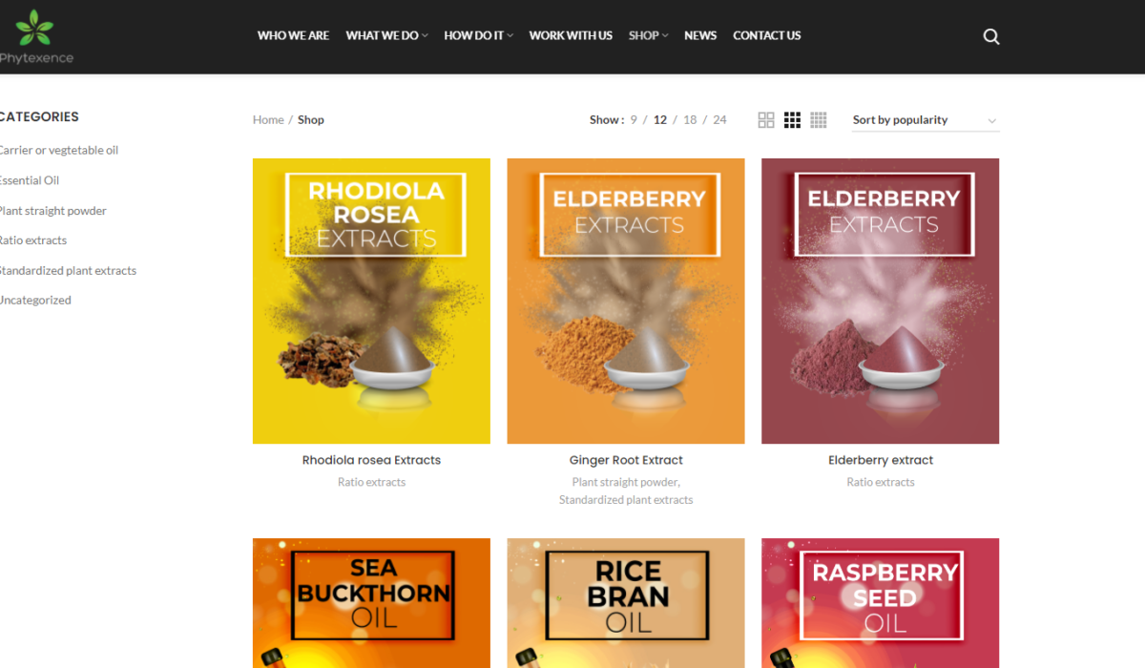Click Standardized plant extracts under Ginger Root Extract
1145x668 pixels.
[626, 500]
